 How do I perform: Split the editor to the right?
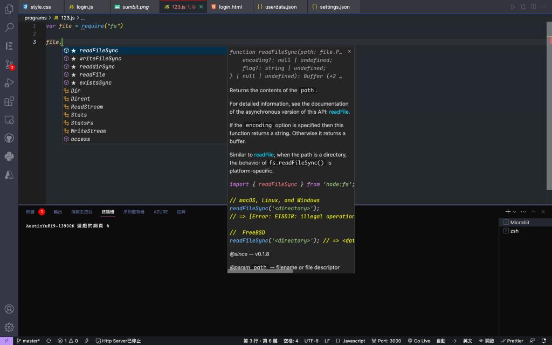(x=533, y=6)
